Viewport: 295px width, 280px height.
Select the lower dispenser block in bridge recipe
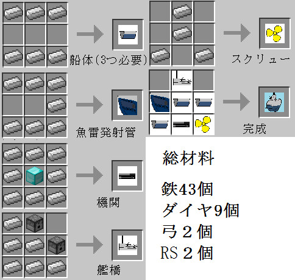57,245
